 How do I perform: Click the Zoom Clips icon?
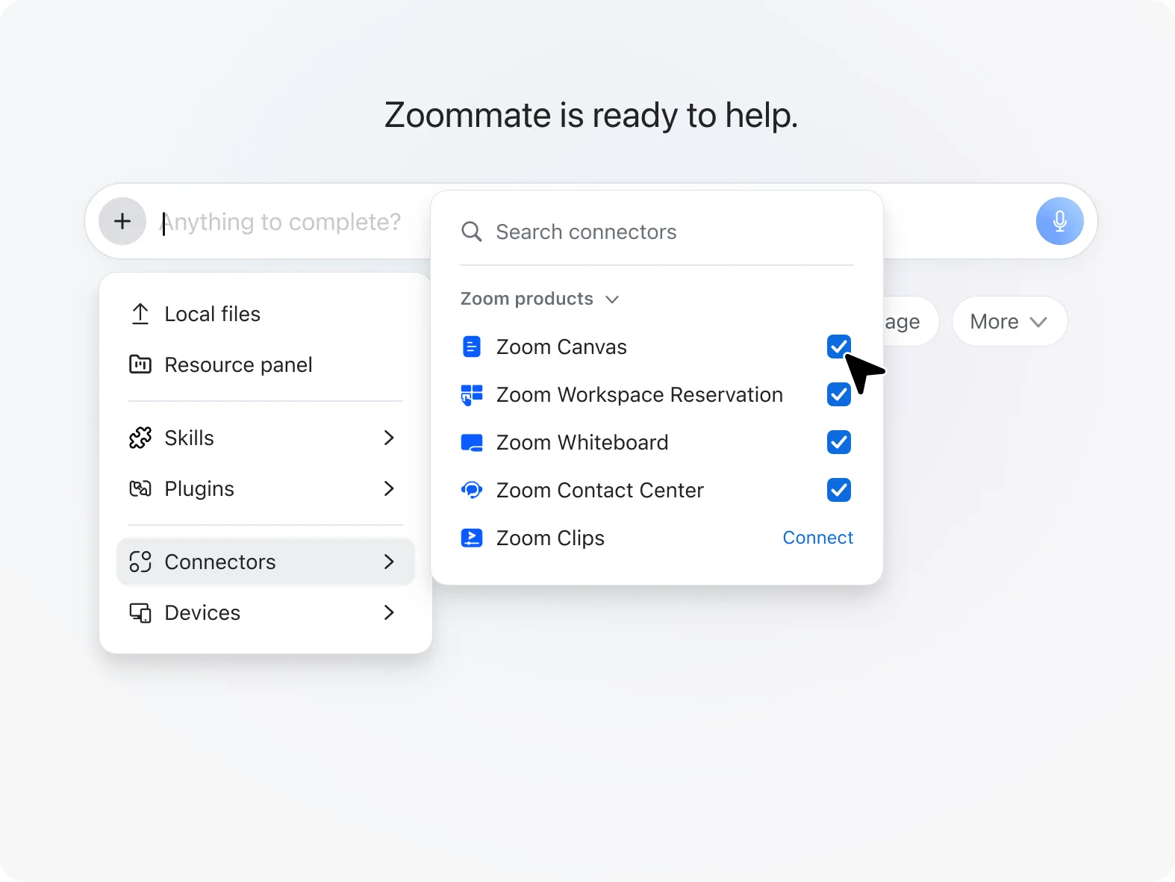(x=472, y=538)
